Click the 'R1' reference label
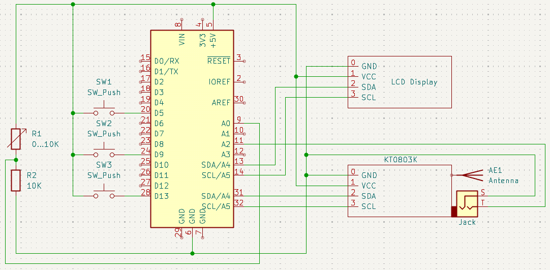 coord(37,134)
